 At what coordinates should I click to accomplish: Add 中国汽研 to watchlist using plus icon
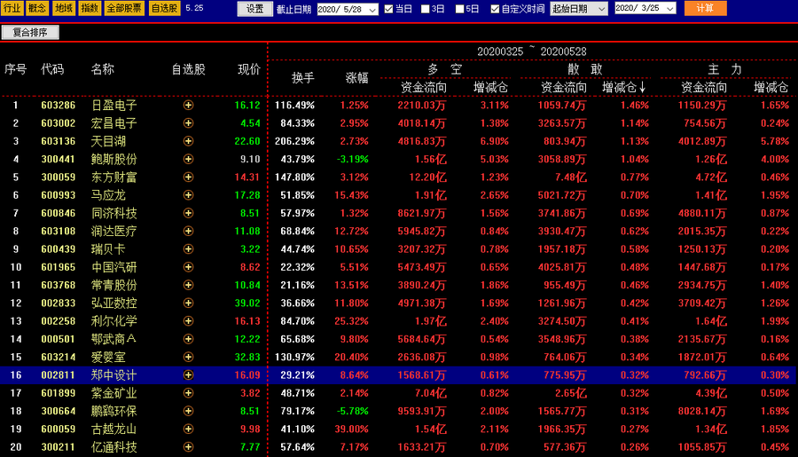[188, 267]
